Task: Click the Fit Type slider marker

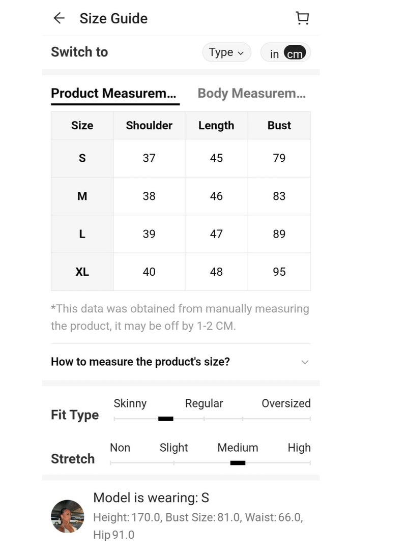Action: coord(166,419)
